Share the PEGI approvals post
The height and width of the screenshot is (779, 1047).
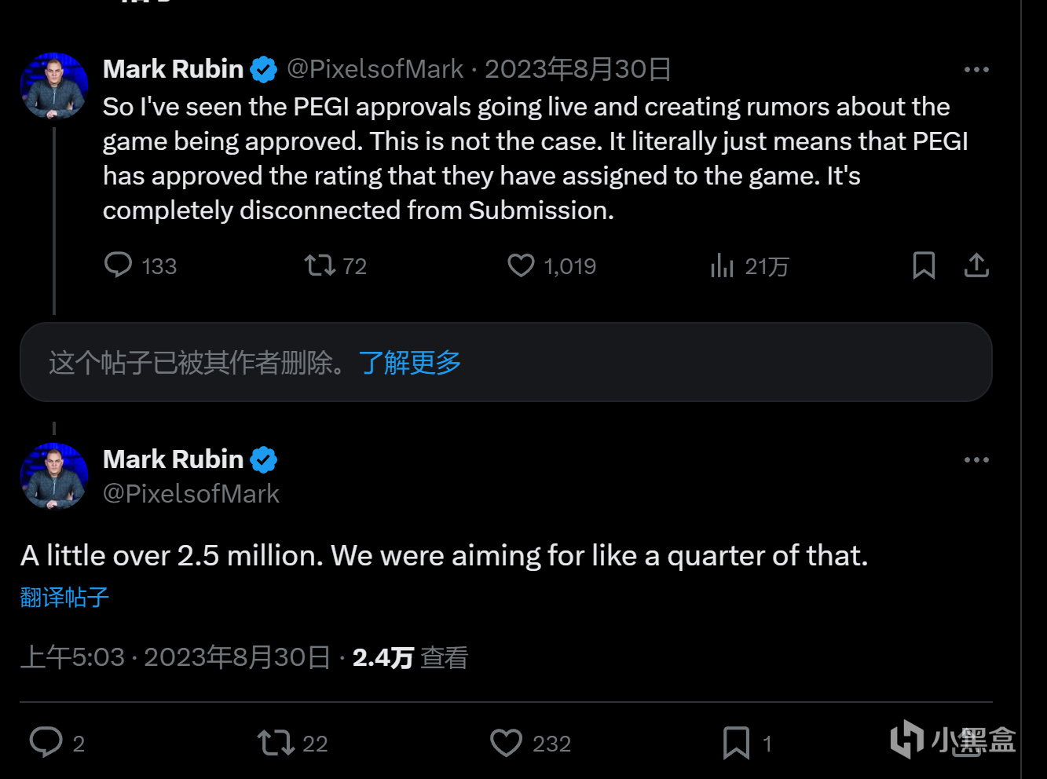click(976, 265)
